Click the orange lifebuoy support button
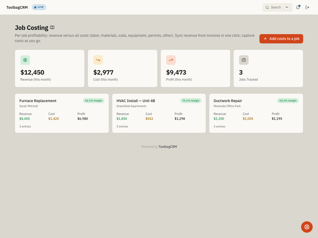The height and width of the screenshot is (238, 318). (307, 227)
